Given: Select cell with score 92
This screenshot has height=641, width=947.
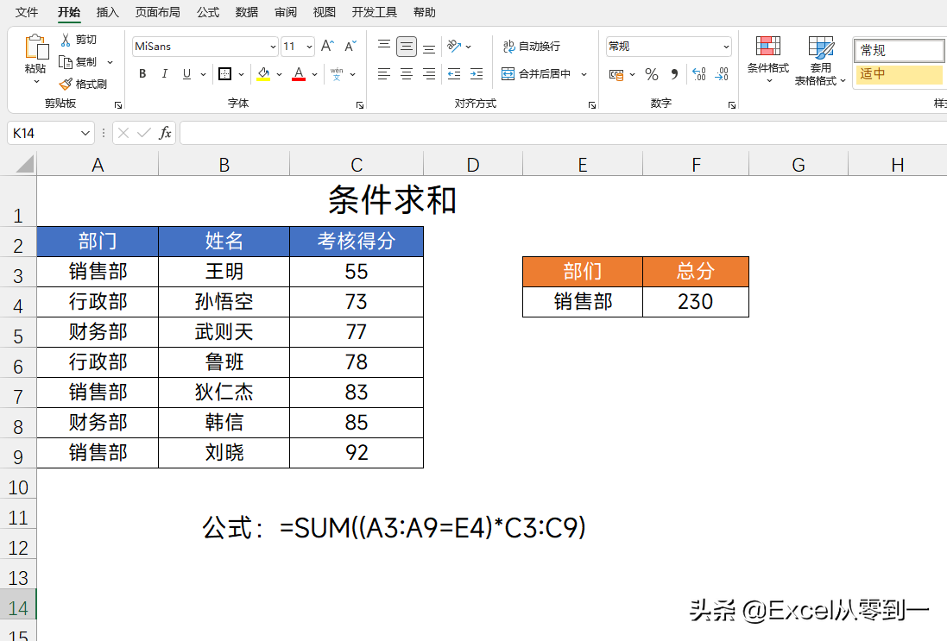Looking at the screenshot, I should (x=357, y=453).
